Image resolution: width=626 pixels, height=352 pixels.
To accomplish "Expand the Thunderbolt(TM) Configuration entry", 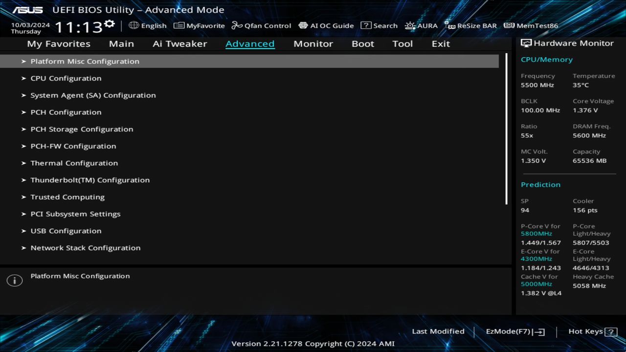I will [90, 179].
